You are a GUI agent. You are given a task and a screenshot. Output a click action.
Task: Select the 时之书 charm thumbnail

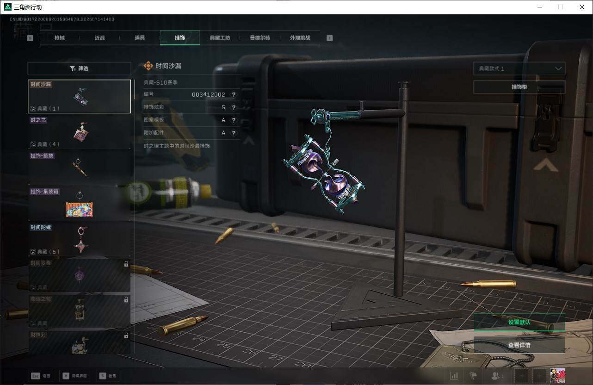(79, 132)
